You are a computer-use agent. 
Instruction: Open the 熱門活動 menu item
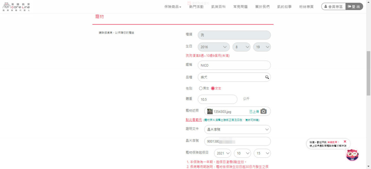(196, 7)
